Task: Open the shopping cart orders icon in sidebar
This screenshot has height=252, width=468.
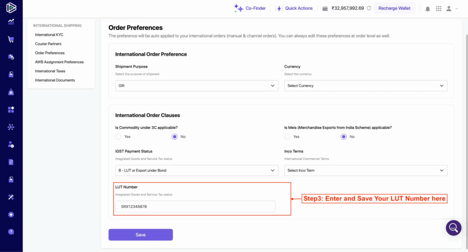Action: (x=11, y=39)
